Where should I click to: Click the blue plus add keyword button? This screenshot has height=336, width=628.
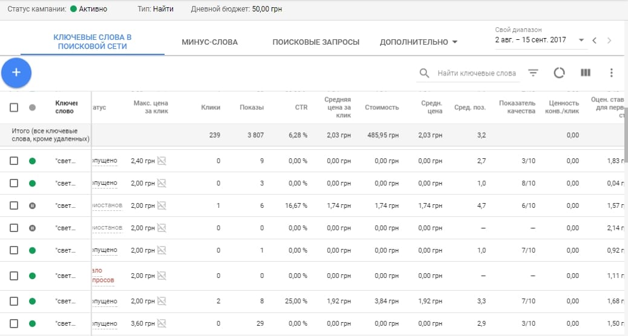16,73
